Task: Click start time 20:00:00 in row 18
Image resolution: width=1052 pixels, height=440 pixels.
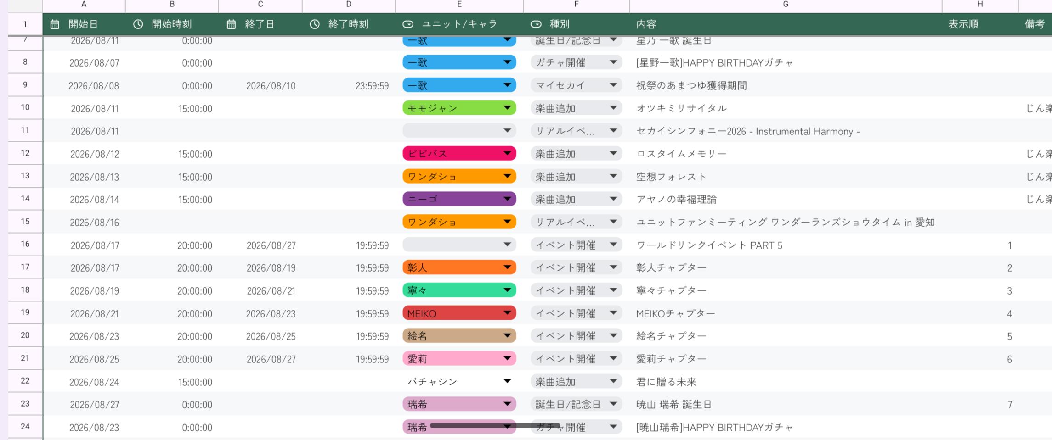Action: 195,291
